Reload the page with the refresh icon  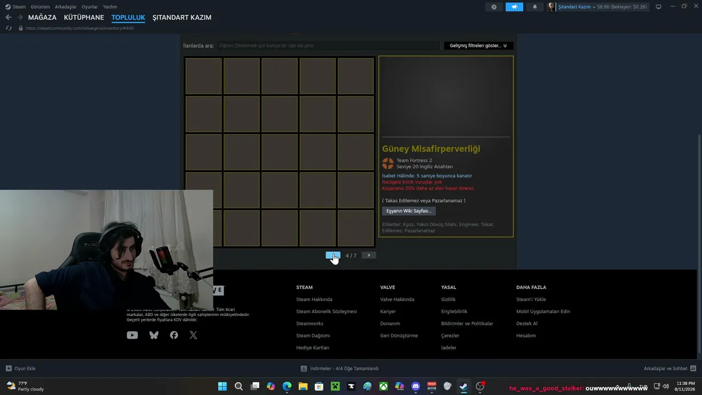click(8, 28)
